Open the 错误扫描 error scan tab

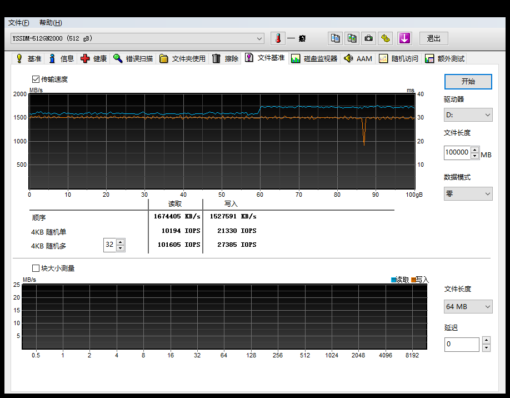click(x=133, y=58)
